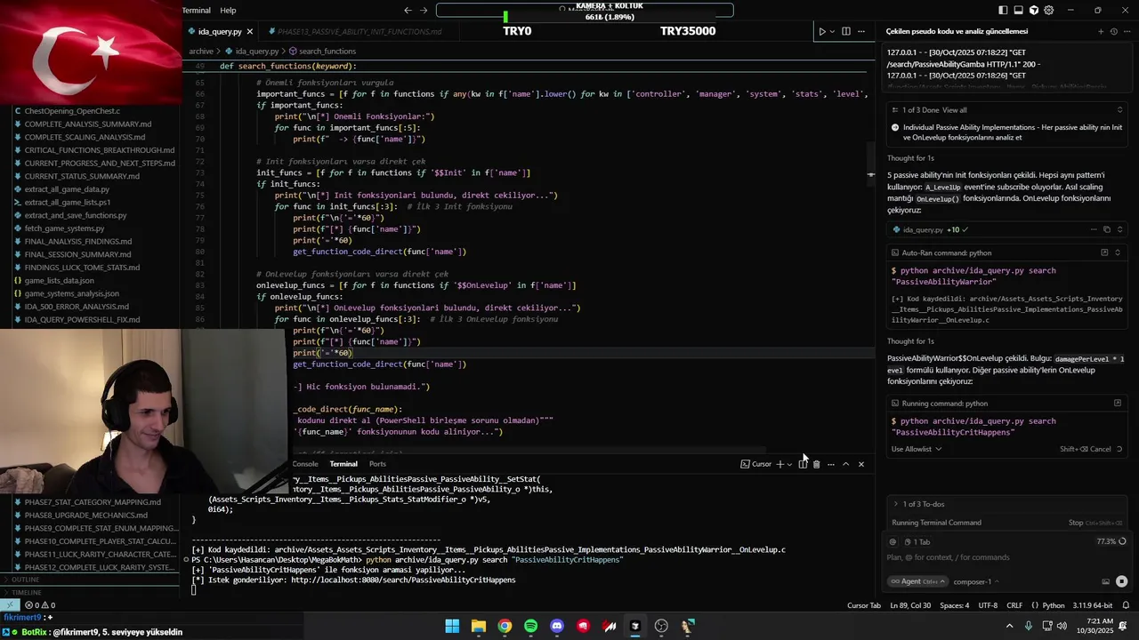Open the archive breadcrumb folder
Screen dimensions: 1139x640
(x=201, y=52)
